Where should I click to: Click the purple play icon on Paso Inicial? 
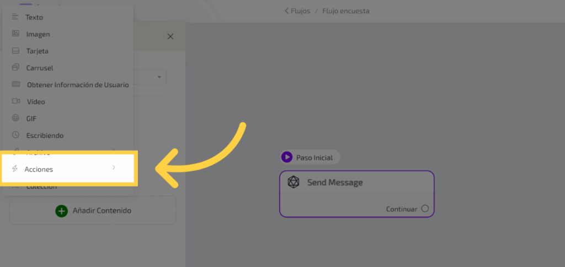(x=287, y=157)
